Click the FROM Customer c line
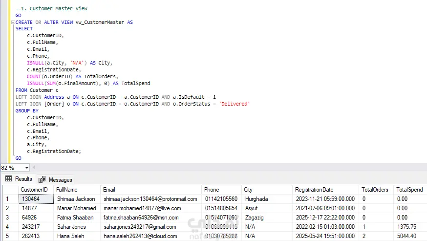This screenshot has width=427, height=241. (x=37, y=90)
